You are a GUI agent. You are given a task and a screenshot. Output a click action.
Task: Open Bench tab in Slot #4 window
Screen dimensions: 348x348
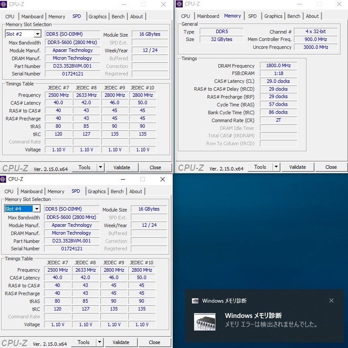[117, 191]
